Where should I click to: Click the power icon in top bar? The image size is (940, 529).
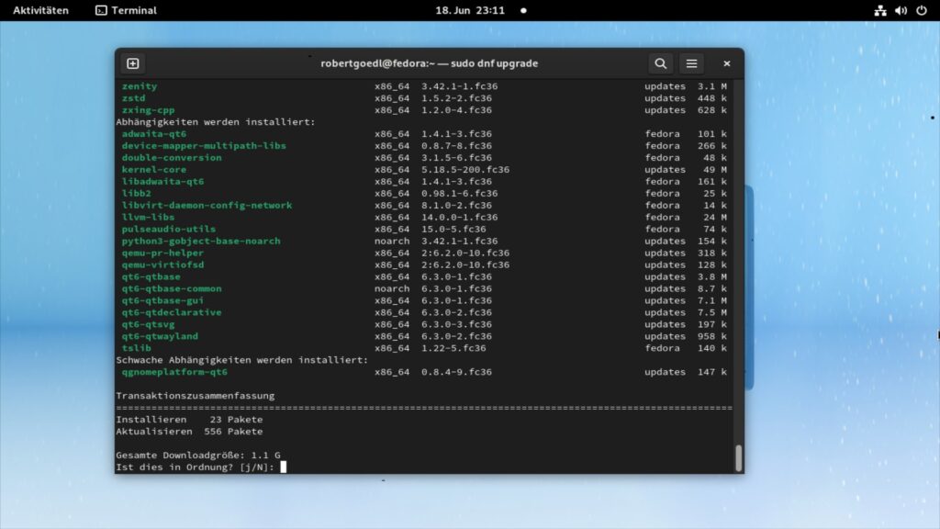tap(922, 10)
